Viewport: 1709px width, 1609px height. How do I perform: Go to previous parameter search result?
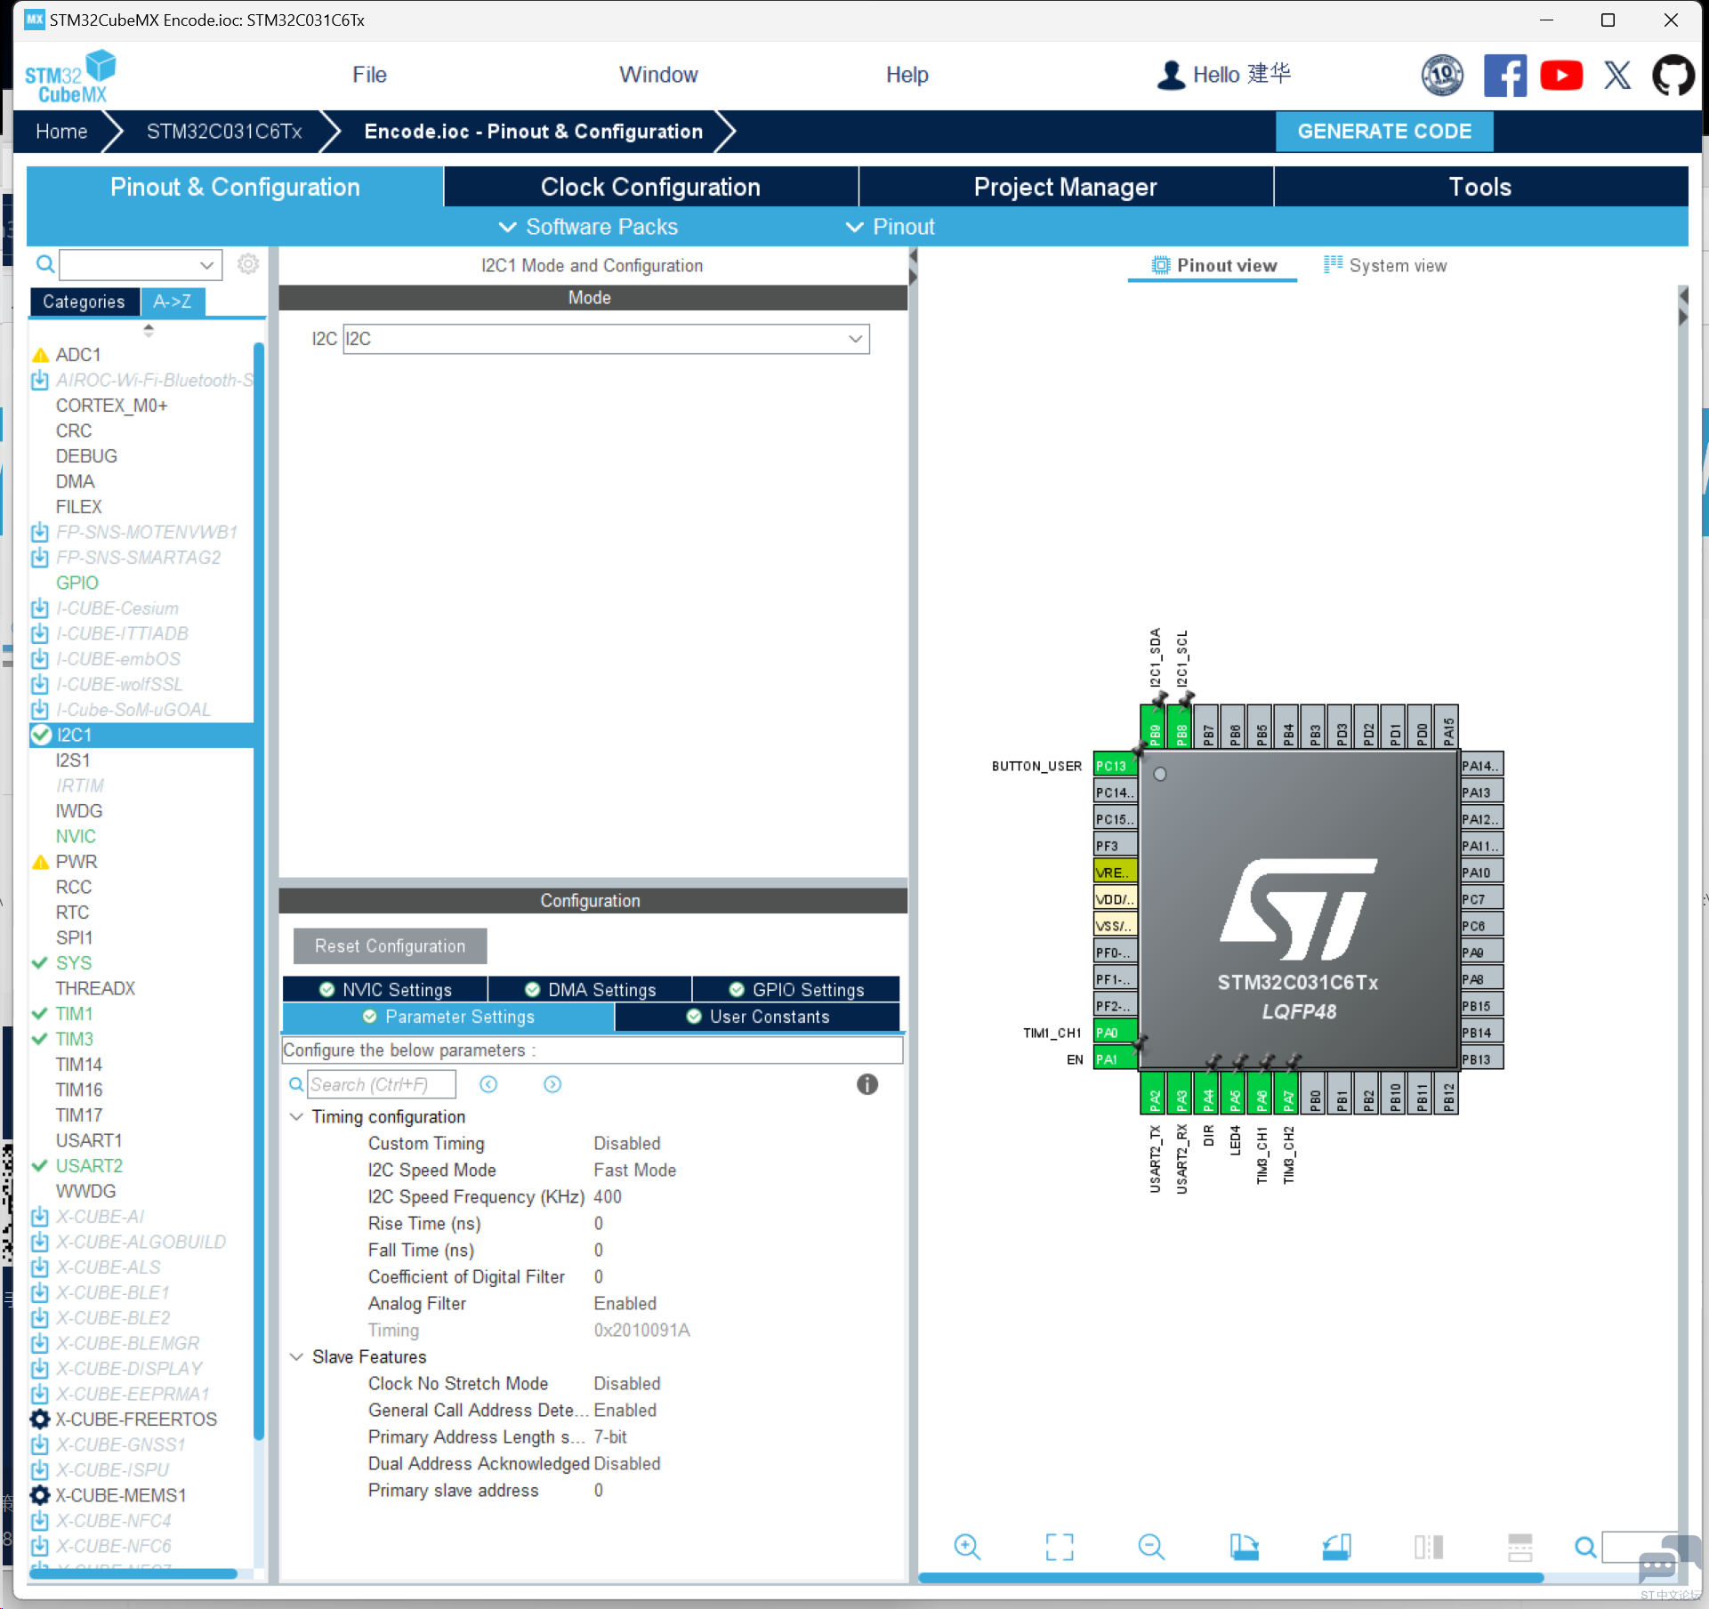(x=488, y=1084)
